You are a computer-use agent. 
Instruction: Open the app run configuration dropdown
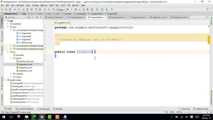point(61,10)
